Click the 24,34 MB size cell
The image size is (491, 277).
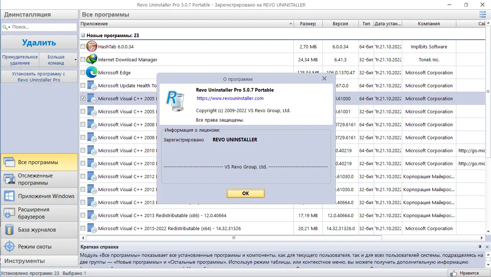[308, 60]
